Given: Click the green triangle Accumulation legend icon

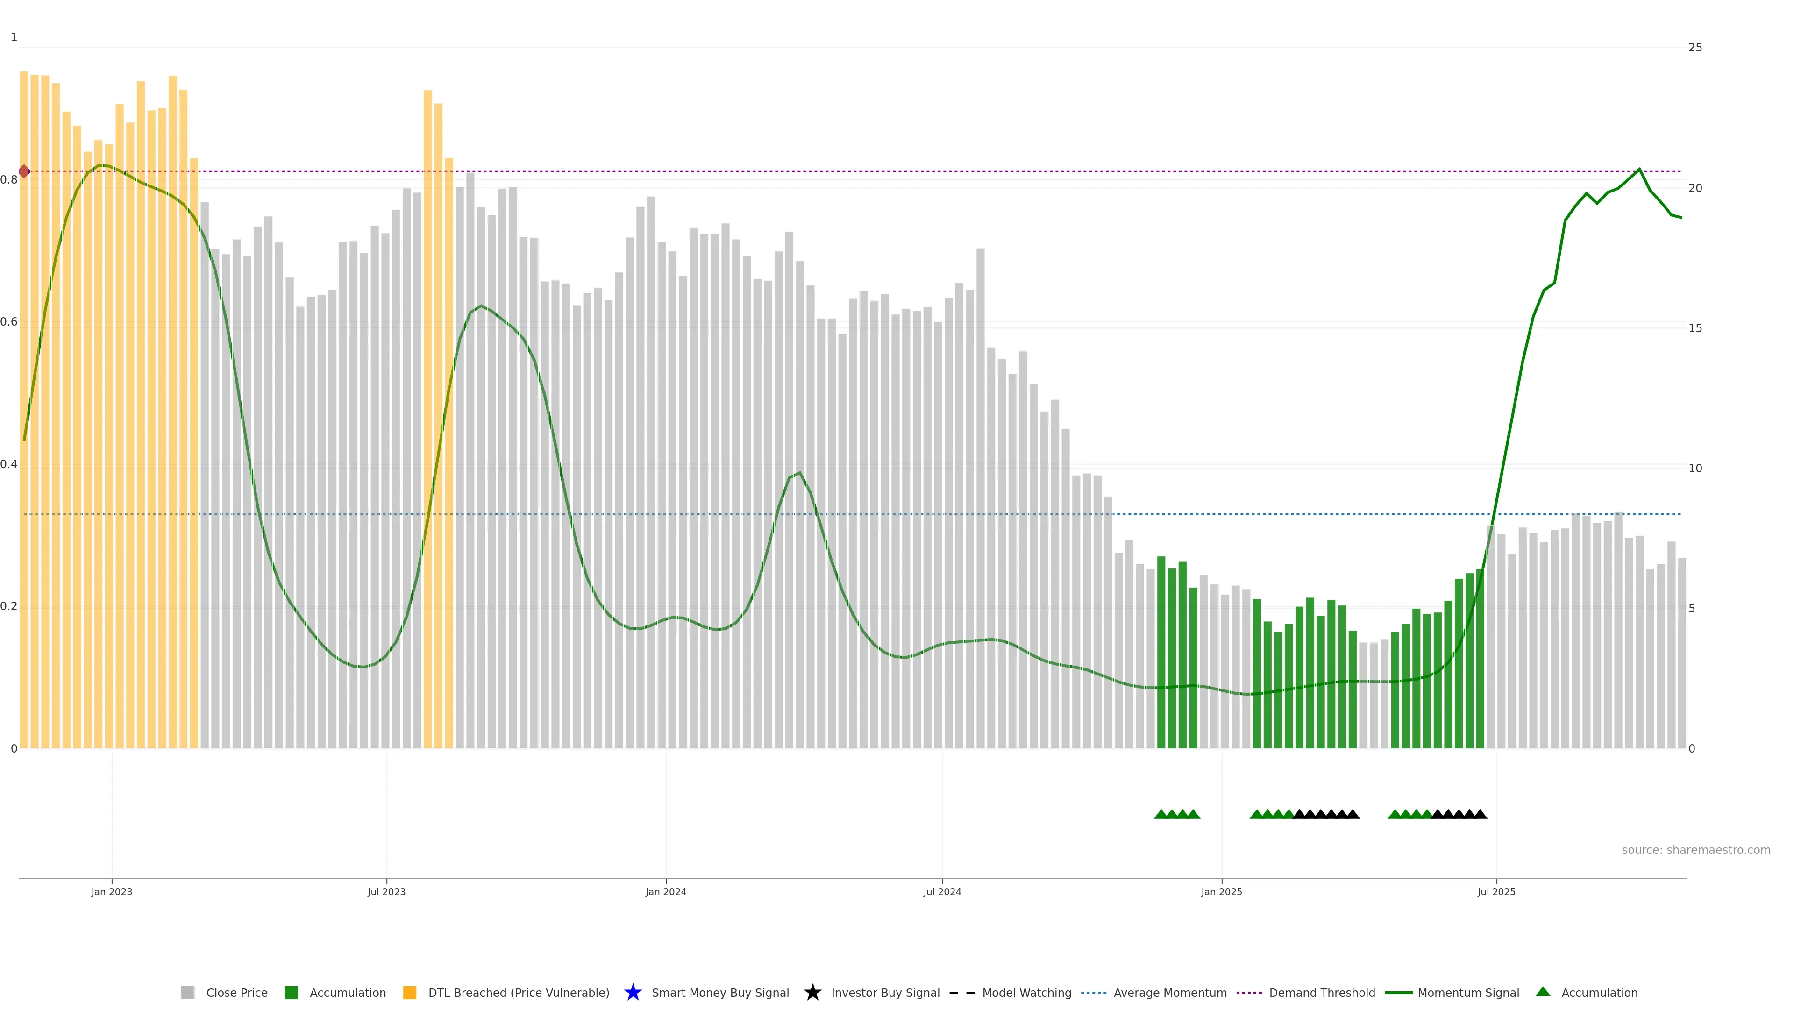Looking at the screenshot, I should click(x=1543, y=992).
